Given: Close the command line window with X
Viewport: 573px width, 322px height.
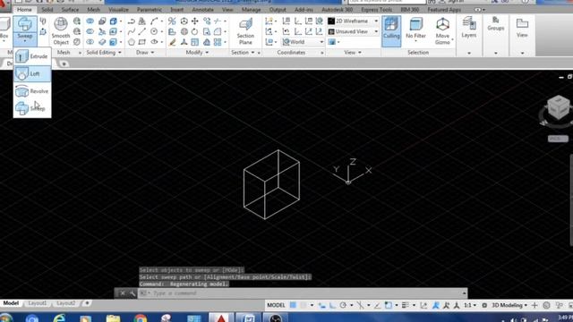Looking at the screenshot, I should point(123,293).
